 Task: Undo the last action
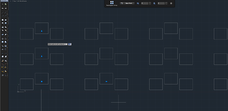[3, 8]
